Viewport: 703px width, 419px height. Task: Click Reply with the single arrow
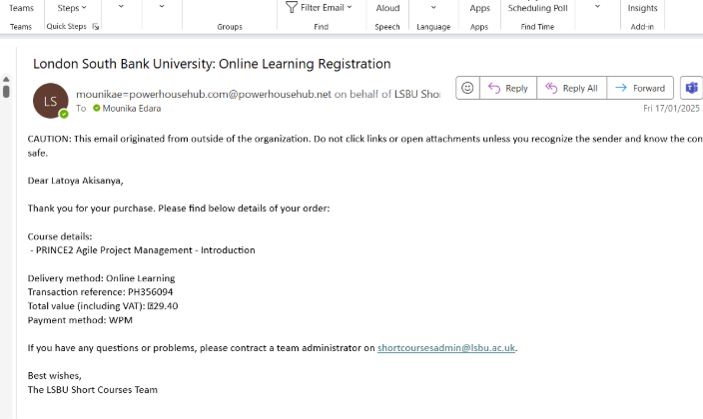pos(508,88)
